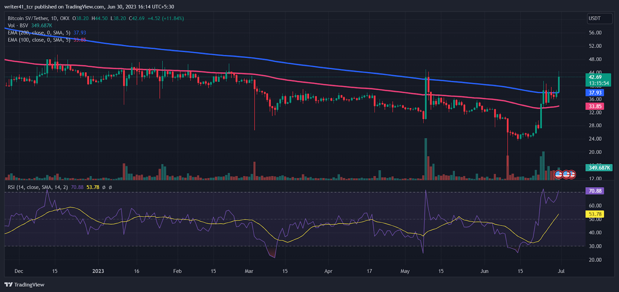
Task: Click the 2023 label on time axis
Action: 98,271
